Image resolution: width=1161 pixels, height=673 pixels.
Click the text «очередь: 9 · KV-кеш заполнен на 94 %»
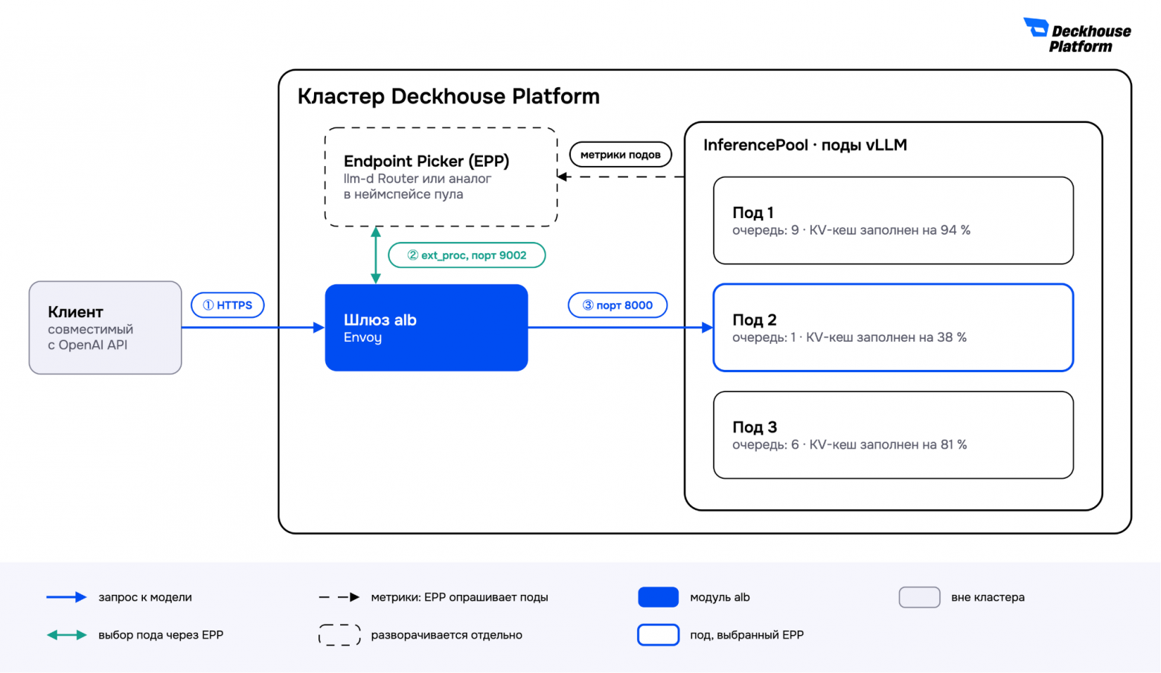(x=851, y=231)
